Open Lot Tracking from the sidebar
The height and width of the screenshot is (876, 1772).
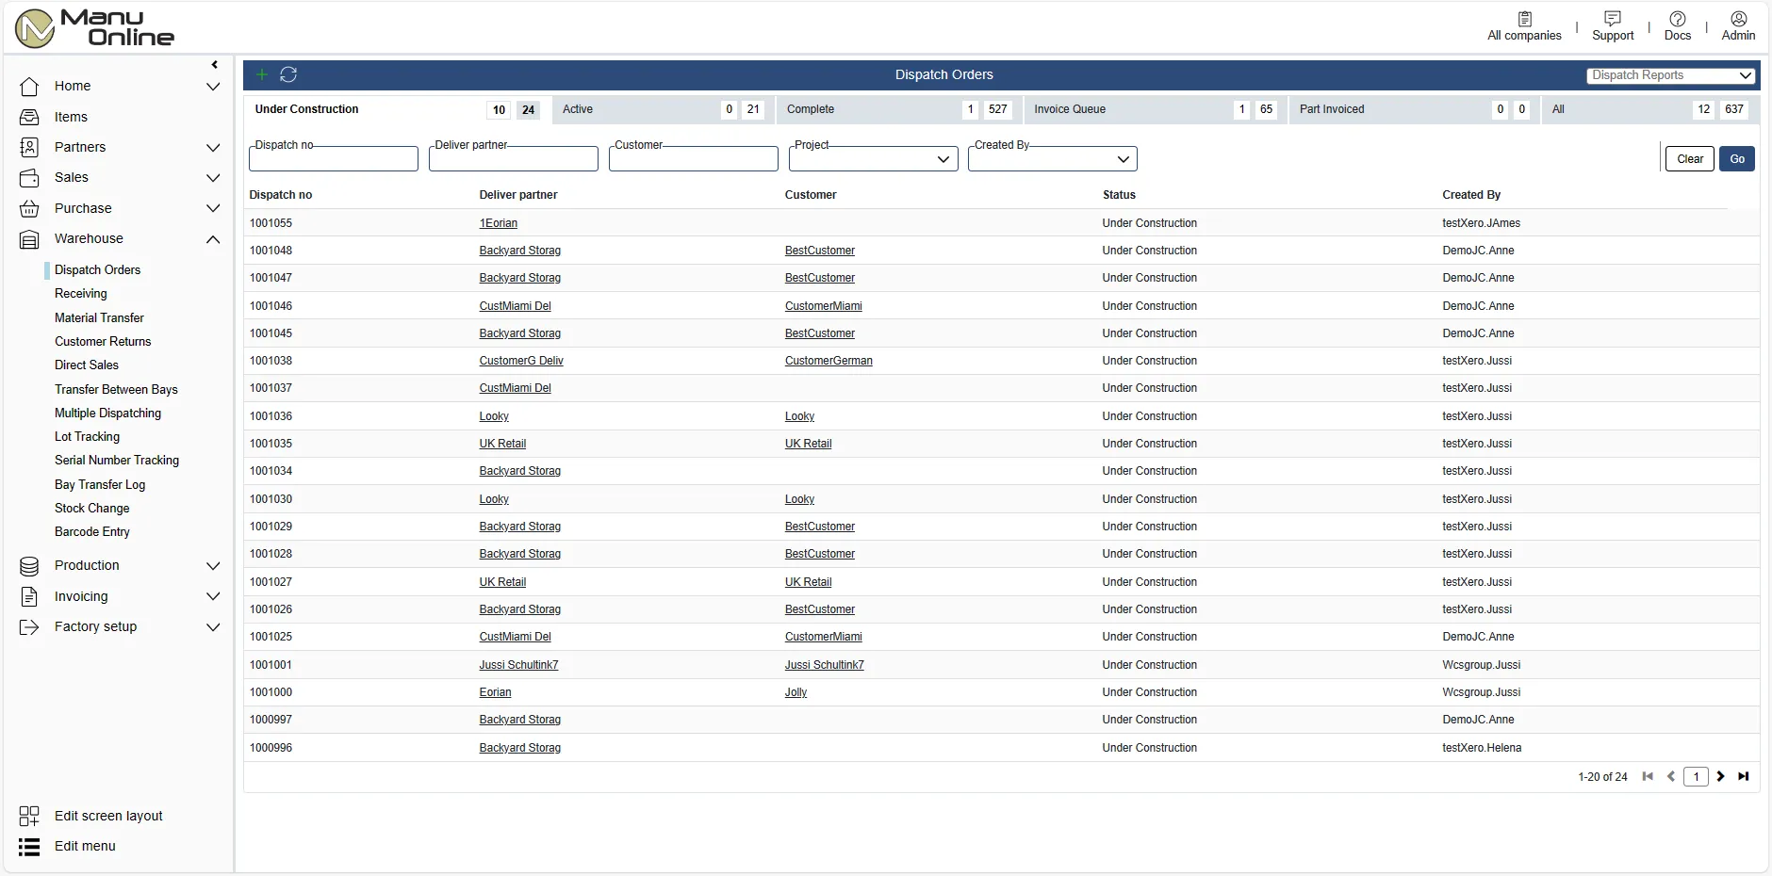[x=86, y=436]
